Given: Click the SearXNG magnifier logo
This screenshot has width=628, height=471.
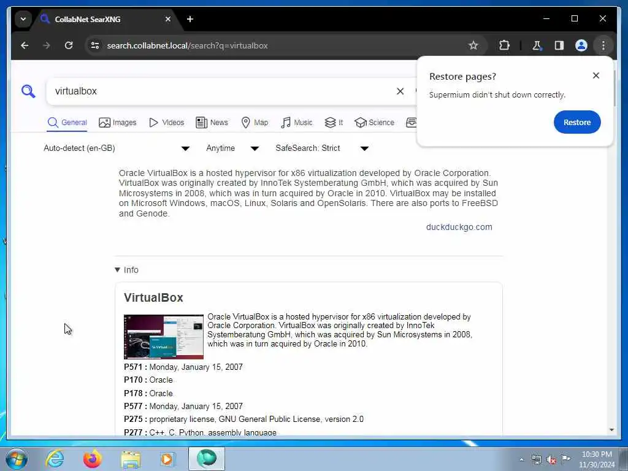Looking at the screenshot, I should click(28, 91).
